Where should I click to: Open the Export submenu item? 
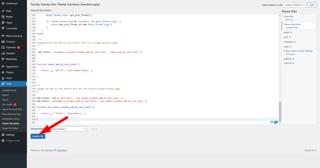coord(5,100)
